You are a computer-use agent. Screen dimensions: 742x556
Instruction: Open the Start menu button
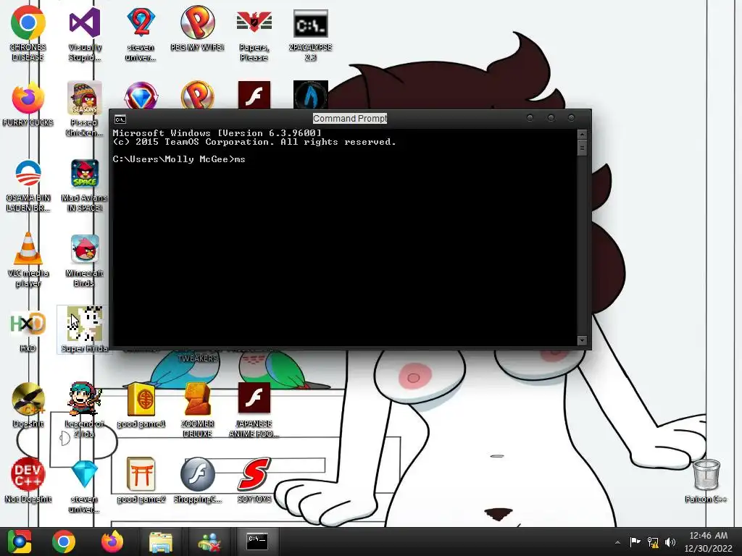pos(20,542)
